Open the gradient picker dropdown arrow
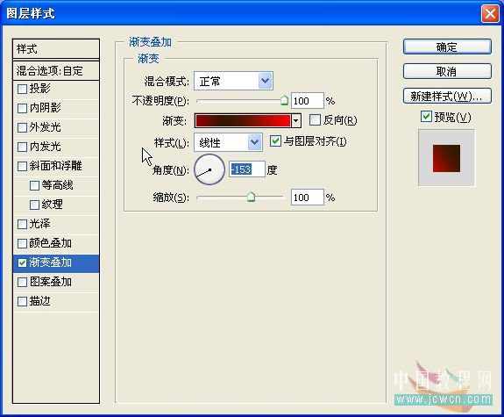 pos(295,121)
